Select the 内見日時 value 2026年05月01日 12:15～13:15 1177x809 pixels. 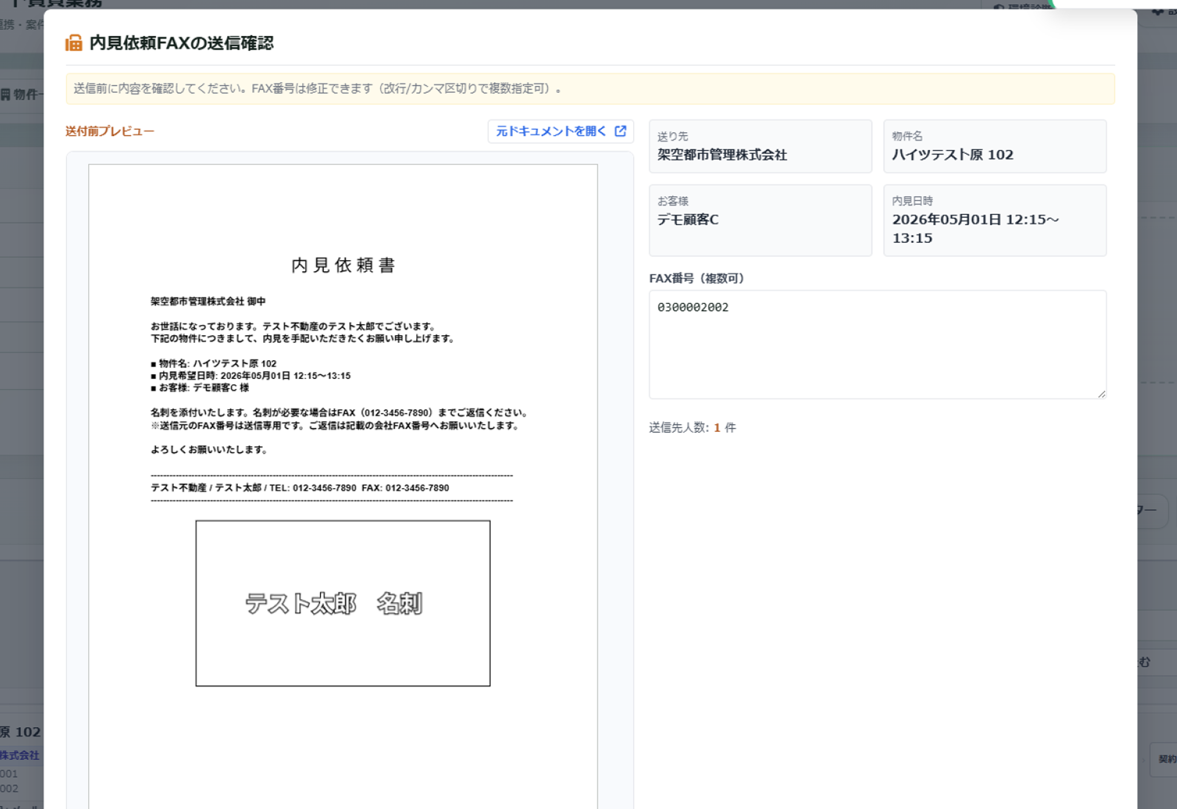tap(975, 229)
